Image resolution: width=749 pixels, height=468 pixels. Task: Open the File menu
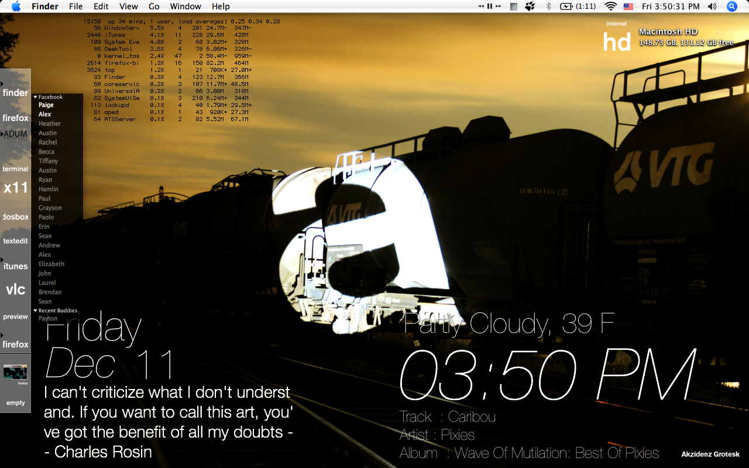coord(75,6)
